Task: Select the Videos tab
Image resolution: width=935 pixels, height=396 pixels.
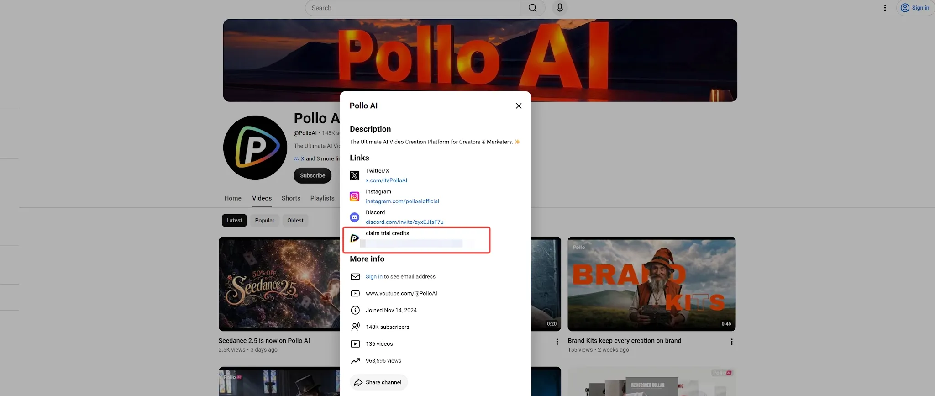Action: (x=262, y=198)
